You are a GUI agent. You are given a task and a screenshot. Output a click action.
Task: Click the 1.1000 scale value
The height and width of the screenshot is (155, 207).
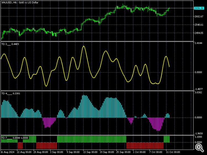[198, 137]
